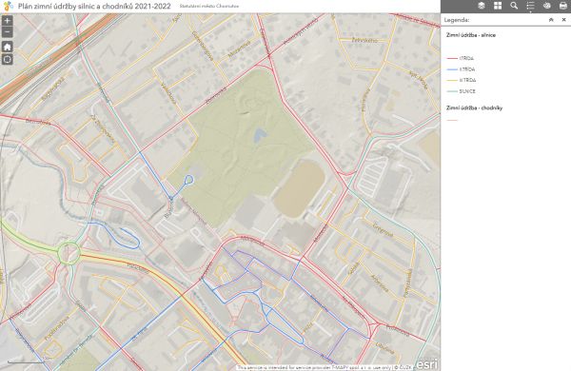Click the I.TŘÍDA red legend line

coord(452,58)
